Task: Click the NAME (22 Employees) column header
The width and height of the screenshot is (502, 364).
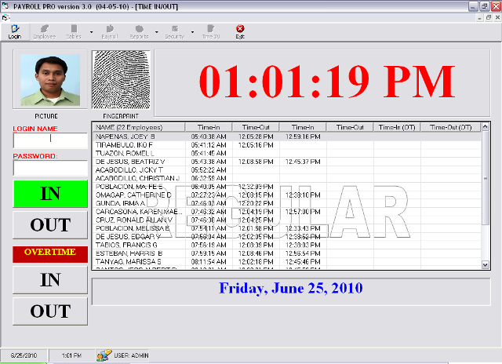Action: pos(139,127)
